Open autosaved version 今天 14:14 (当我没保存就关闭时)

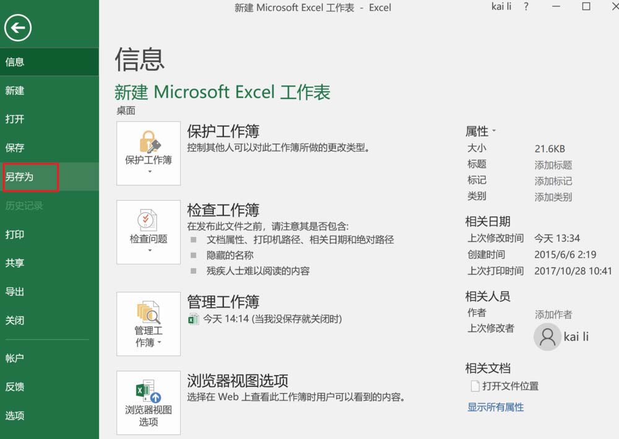272,319
